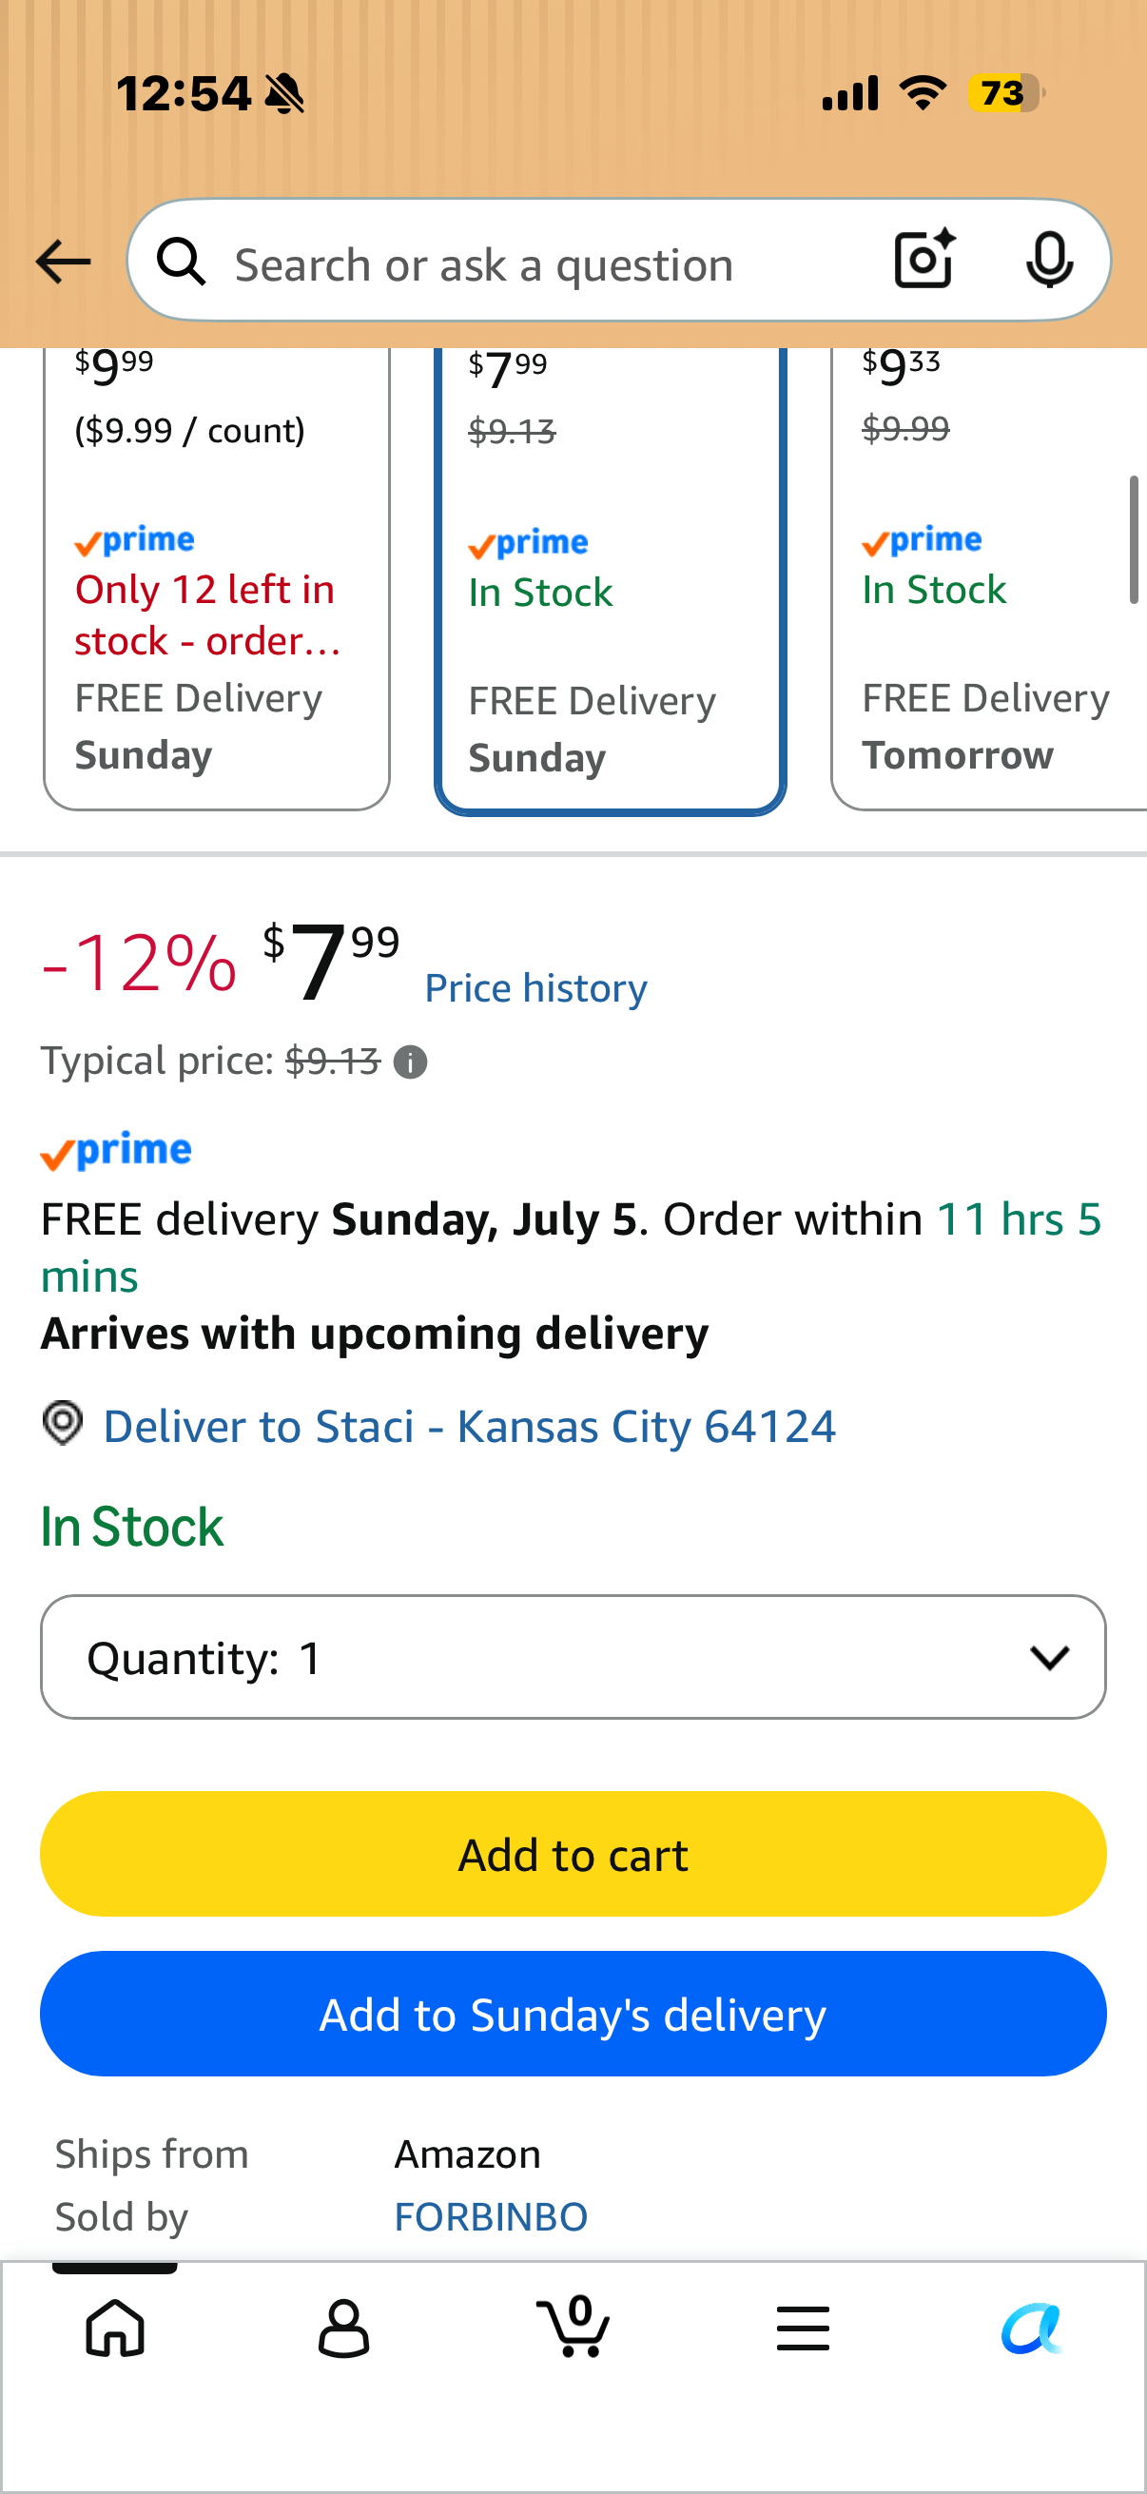Launch the Alexa assistant icon
Viewport: 1147px width, 2494px height.
pyautogui.click(x=1032, y=2328)
